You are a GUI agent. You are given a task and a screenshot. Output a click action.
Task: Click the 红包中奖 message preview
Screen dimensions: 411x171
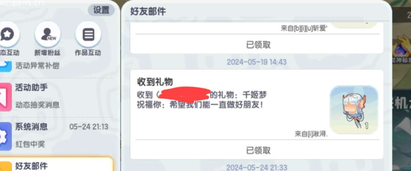click(30, 145)
